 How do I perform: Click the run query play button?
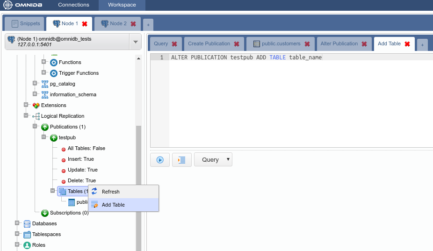[160, 160]
